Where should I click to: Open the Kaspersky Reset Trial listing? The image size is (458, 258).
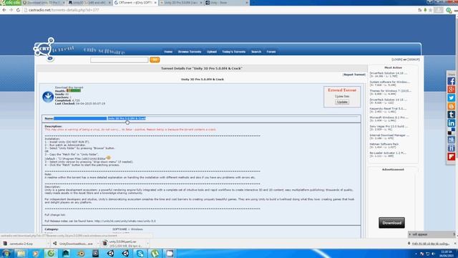[x=388, y=108]
